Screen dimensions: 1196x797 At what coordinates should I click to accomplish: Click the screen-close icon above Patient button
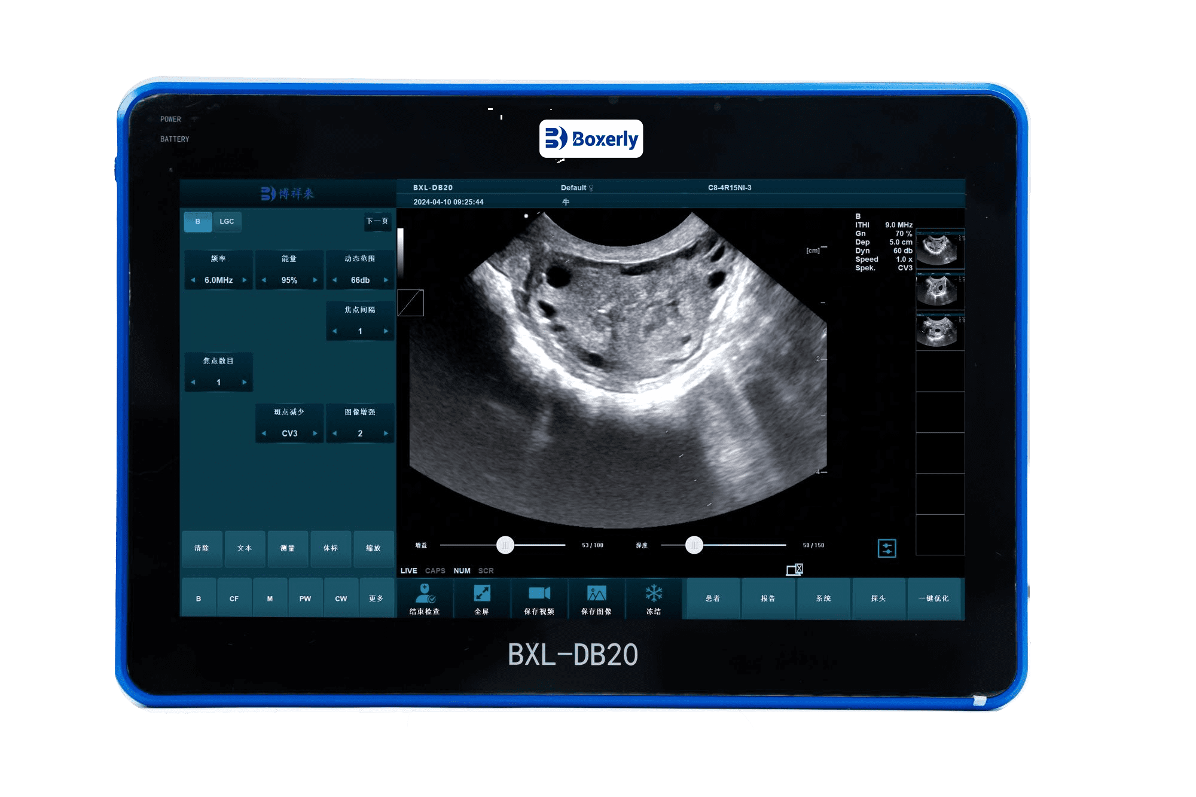pos(794,569)
